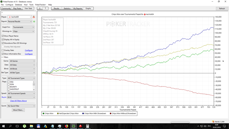Check the SNG flag
The image size is (229, 129).
pos(9,82)
